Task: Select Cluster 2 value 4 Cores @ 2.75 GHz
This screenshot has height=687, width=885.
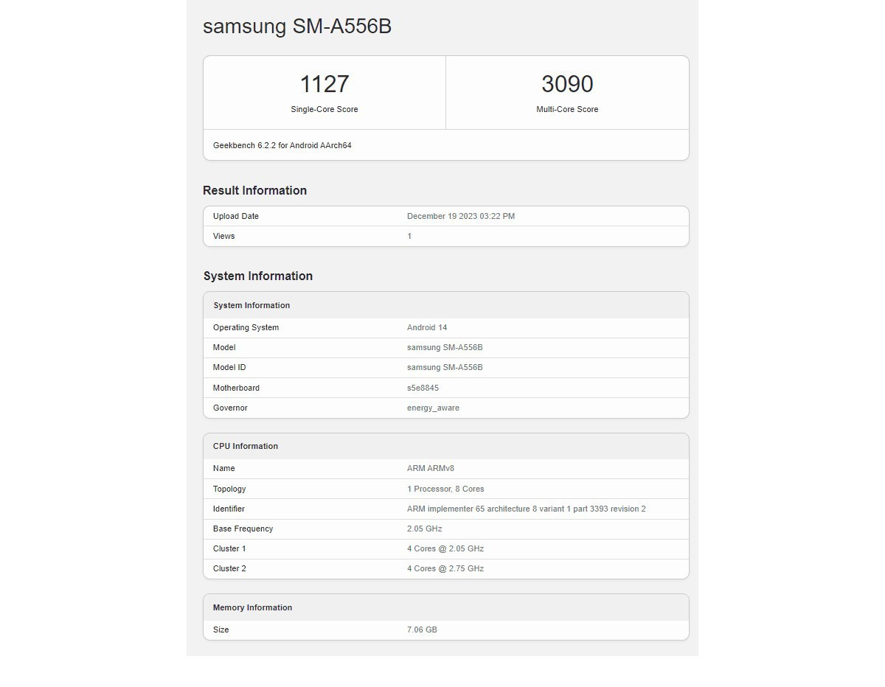Action: click(445, 568)
